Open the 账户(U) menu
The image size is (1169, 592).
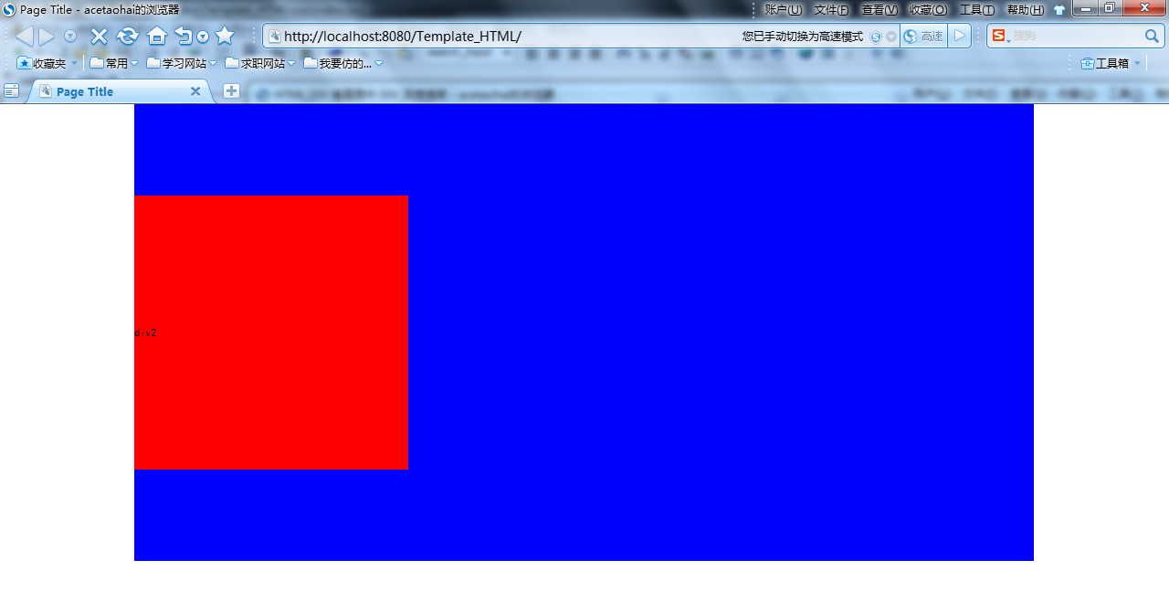click(784, 10)
